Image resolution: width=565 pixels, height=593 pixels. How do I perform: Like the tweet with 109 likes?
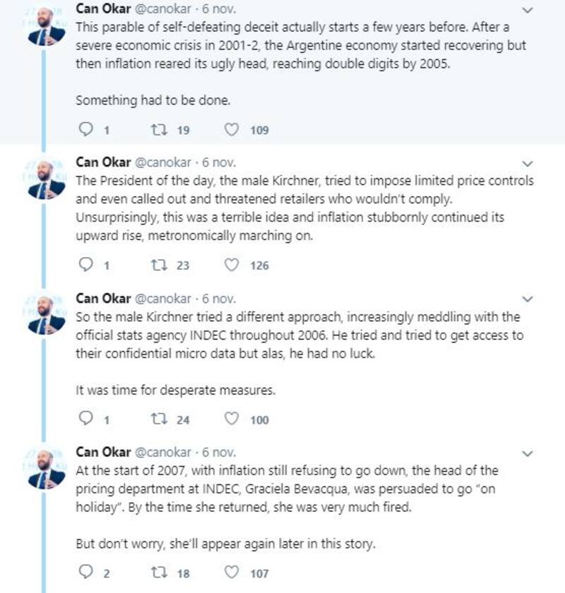[x=232, y=130]
